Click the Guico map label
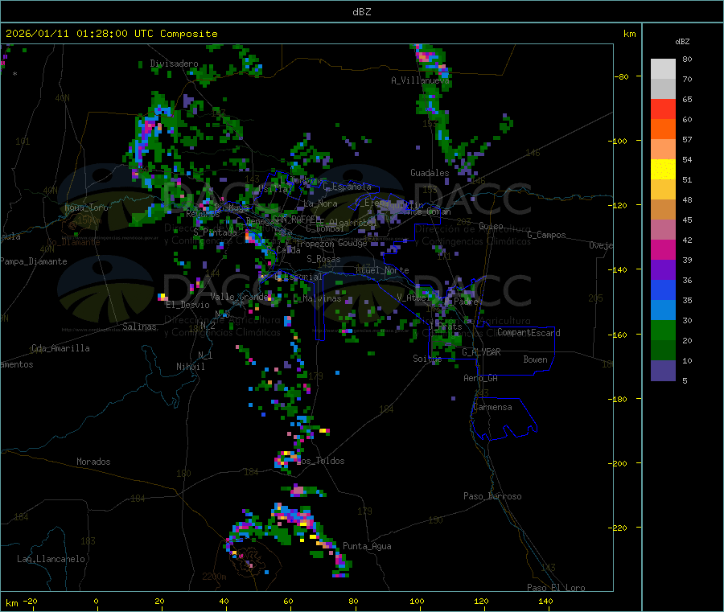The image size is (724, 612). (491, 226)
